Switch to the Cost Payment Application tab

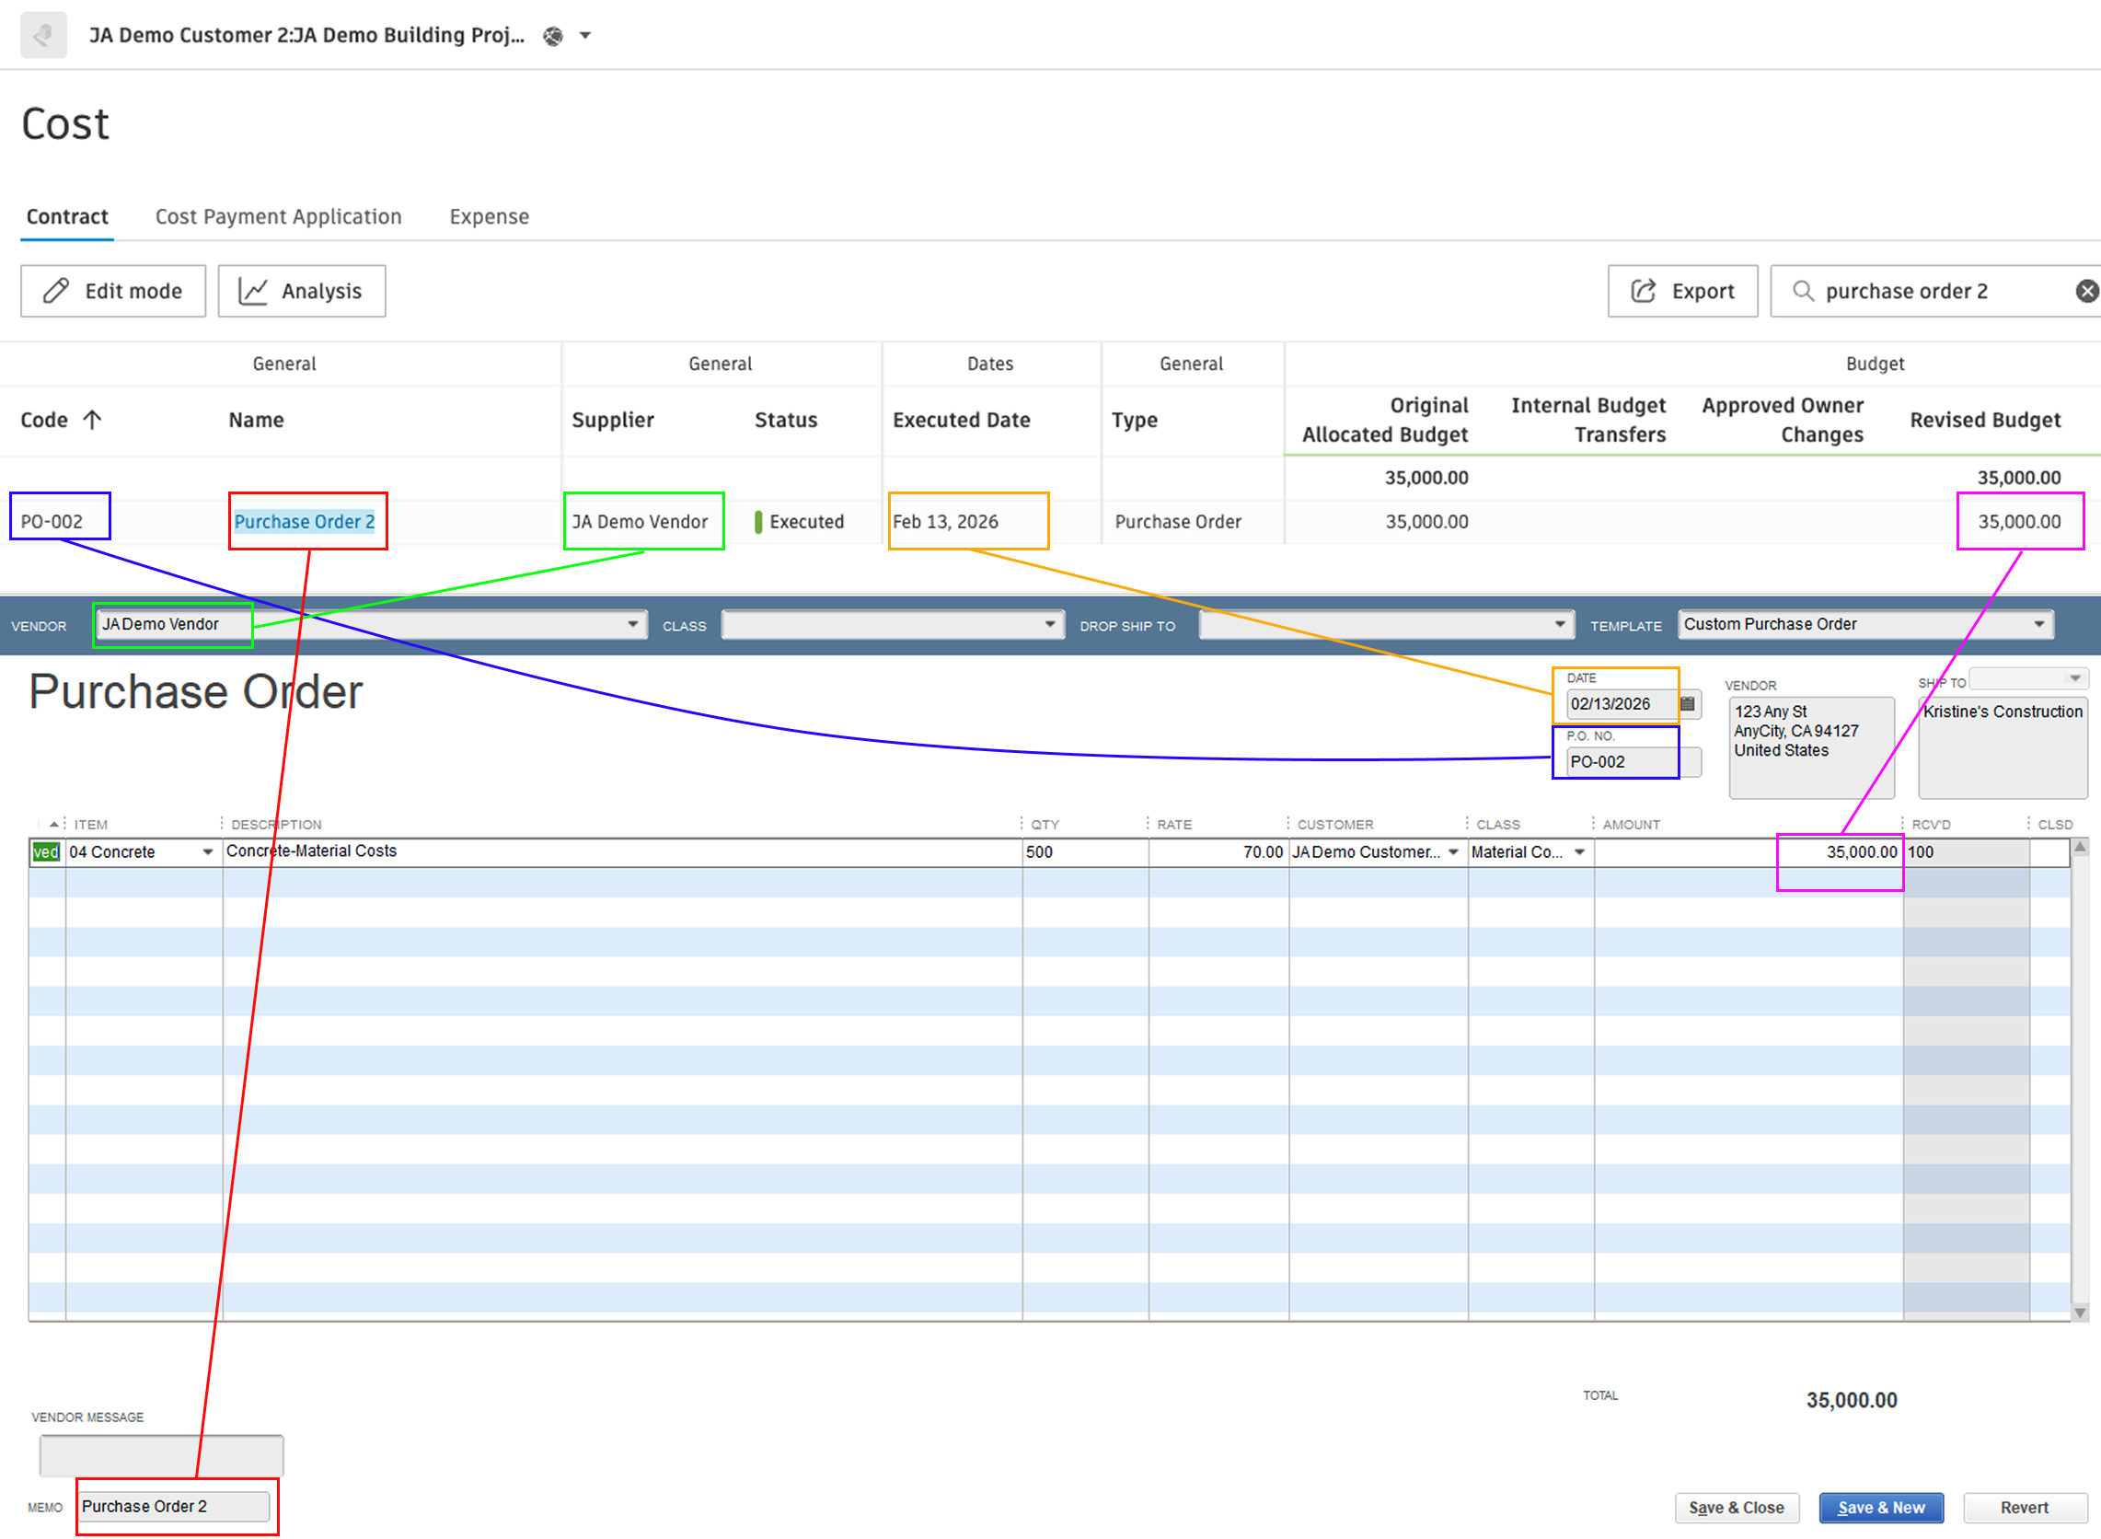[278, 216]
